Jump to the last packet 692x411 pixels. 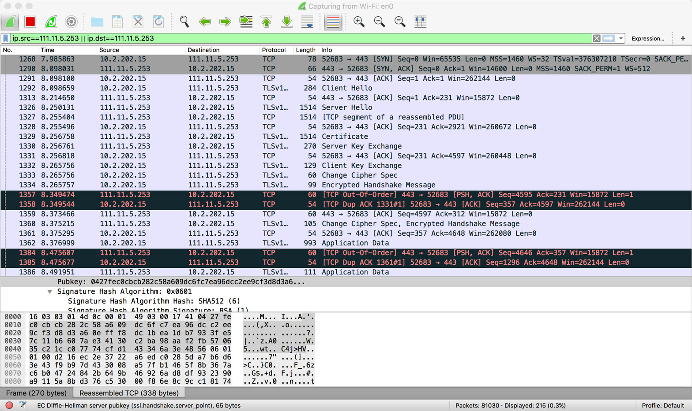point(287,22)
